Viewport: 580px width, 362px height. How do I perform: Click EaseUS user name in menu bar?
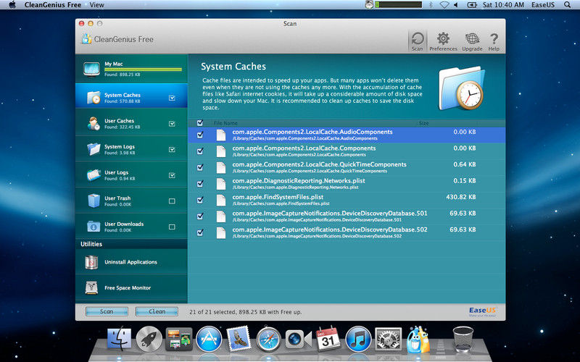542,5
